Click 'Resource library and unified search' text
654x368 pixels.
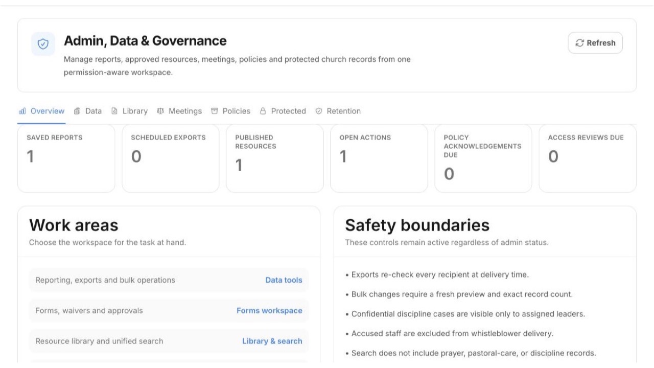pos(99,341)
